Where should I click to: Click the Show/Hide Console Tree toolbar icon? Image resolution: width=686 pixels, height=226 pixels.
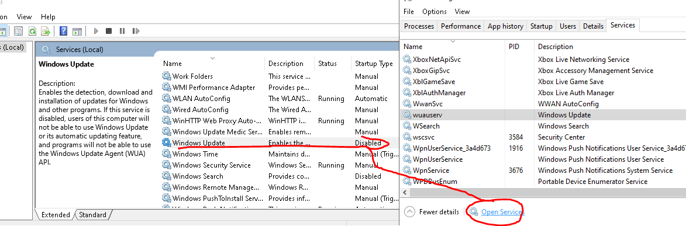[x=2, y=31]
